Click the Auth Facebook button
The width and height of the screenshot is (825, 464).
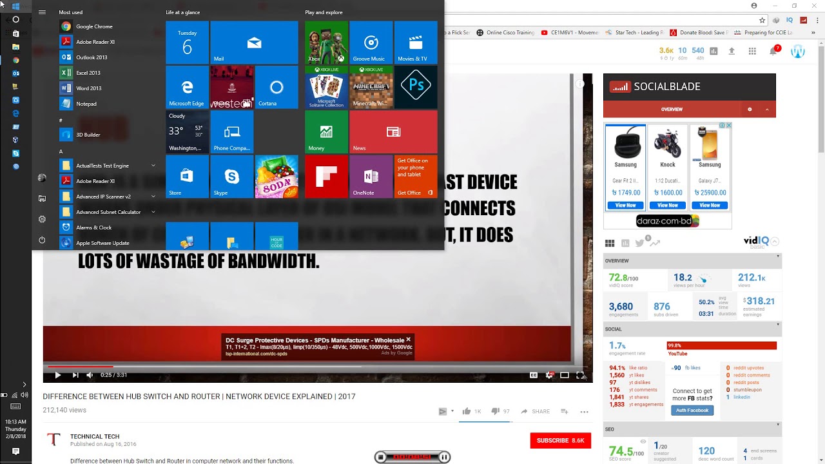click(692, 410)
